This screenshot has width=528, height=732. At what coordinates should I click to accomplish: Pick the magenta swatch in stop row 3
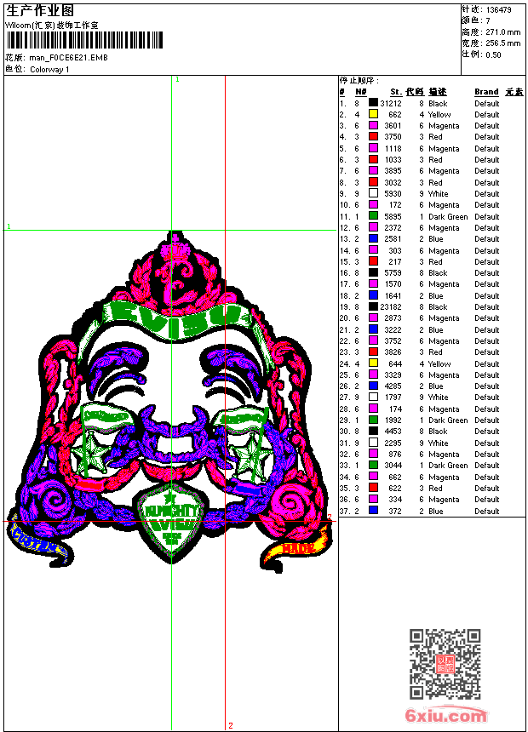coord(373,126)
